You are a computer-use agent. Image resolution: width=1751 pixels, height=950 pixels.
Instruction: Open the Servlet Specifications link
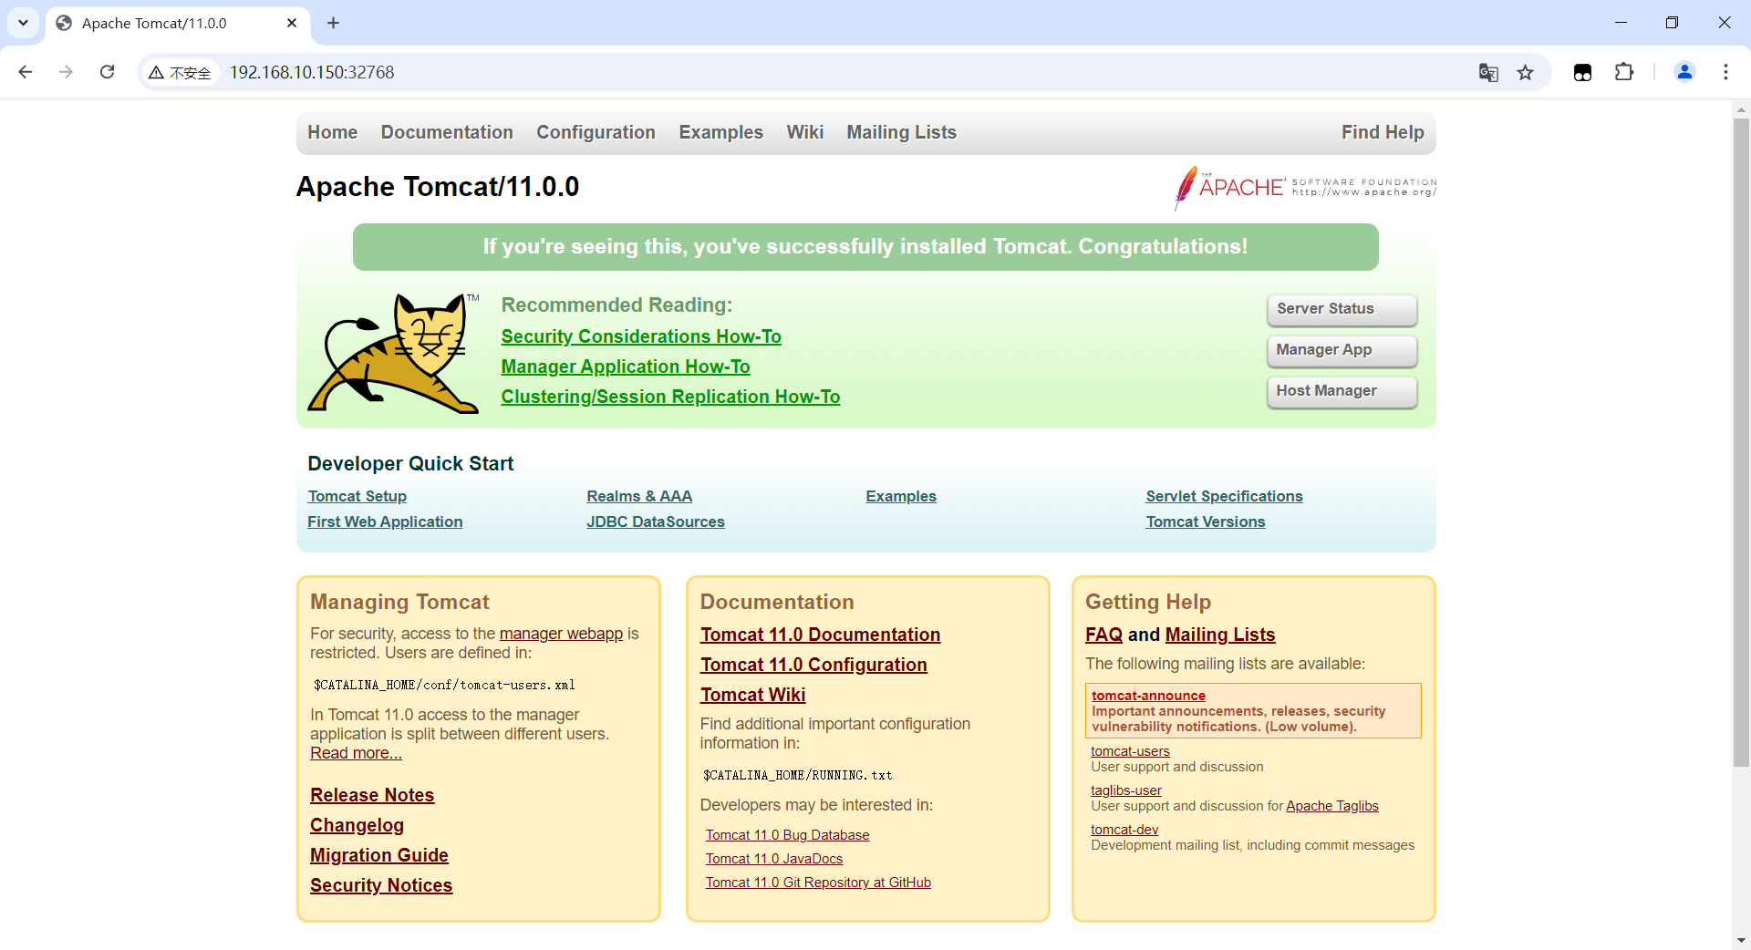click(x=1224, y=496)
